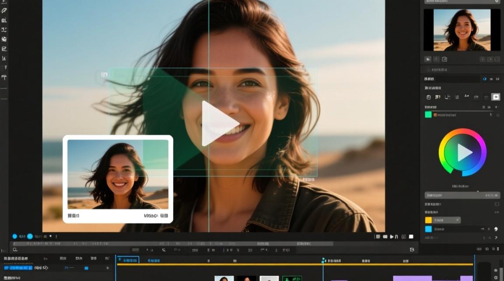
Task: Click the green color swatch in side panel
Action: 428,115
